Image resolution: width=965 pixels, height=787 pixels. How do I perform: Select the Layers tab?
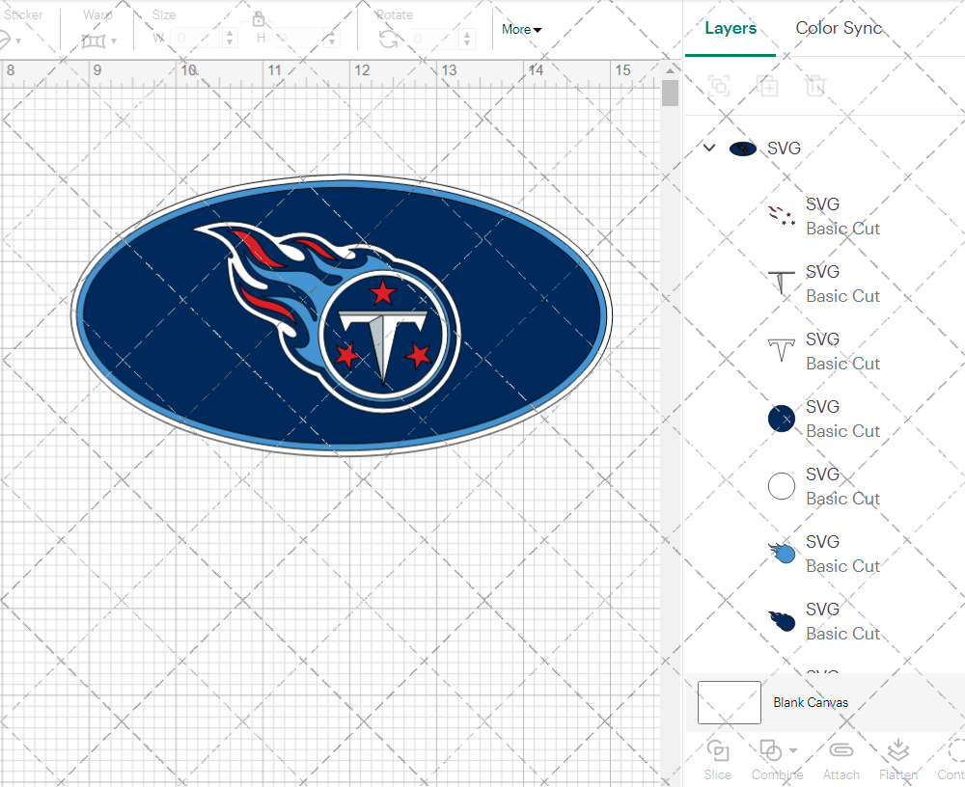731,28
